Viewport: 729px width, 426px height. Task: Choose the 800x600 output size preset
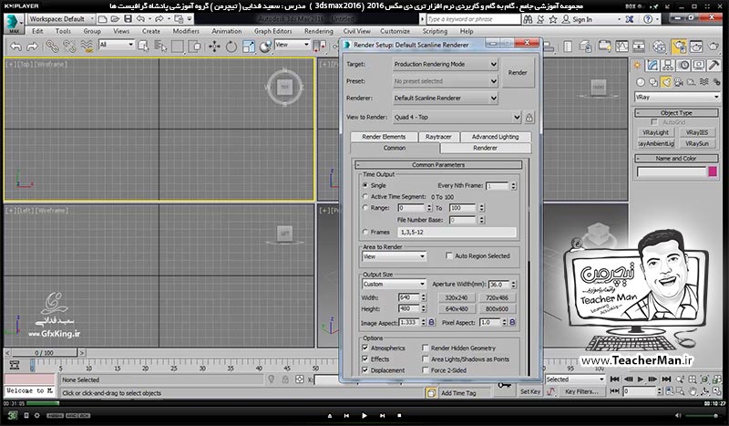497,308
